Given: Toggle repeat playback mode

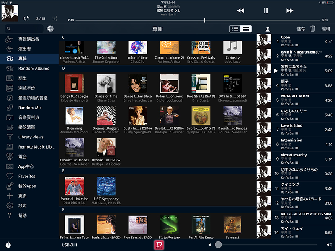Looking at the screenshot, I should tap(27, 18).
